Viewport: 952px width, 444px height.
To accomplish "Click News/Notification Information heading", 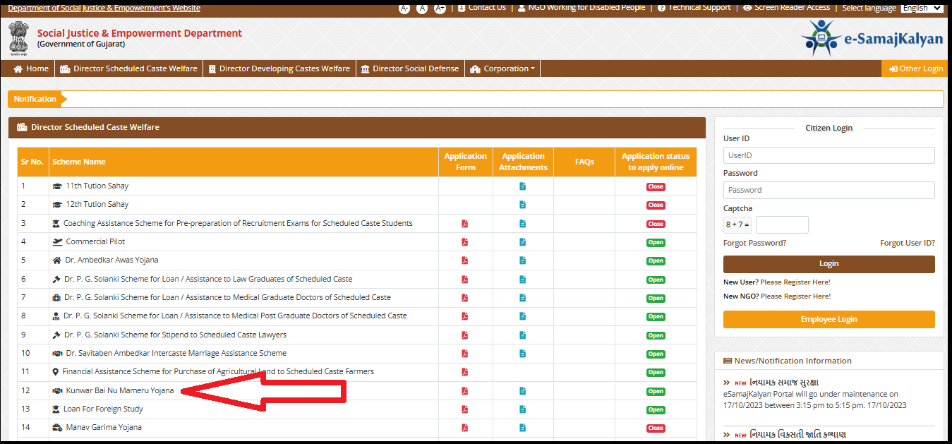I will [793, 361].
